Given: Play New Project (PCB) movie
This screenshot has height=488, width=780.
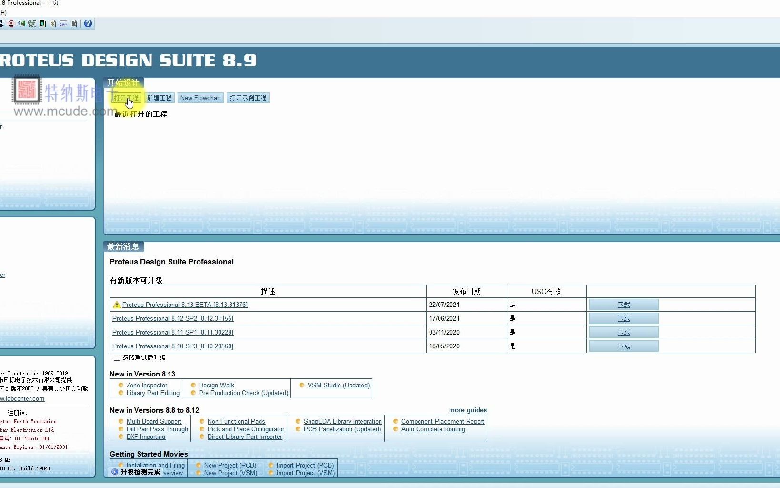Looking at the screenshot, I should point(230,465).
